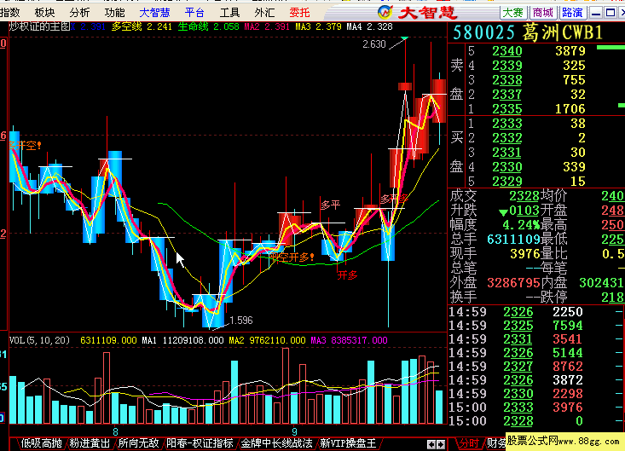Click the 路演 button

[572, 13]
